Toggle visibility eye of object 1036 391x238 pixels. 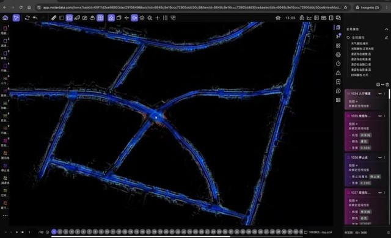[380, 157]
